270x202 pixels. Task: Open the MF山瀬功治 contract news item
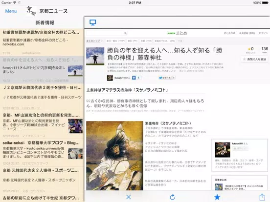click(42, 125)
